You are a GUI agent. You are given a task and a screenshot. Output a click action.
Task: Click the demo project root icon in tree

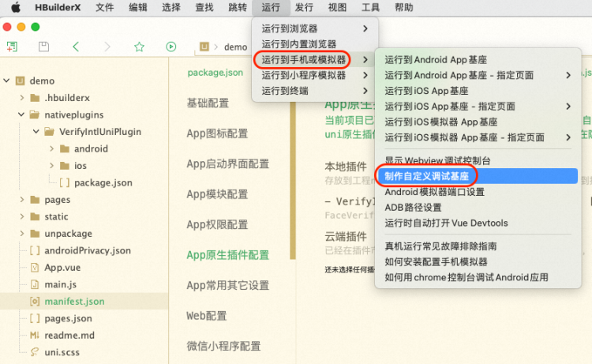(x=20, y=81)
